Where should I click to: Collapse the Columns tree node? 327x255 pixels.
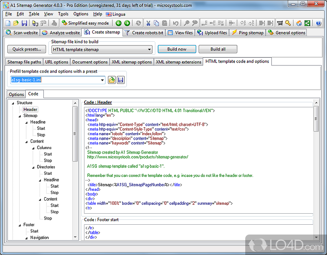pos(33,148)
